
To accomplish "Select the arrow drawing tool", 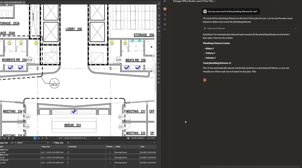I will click(158, 44).
